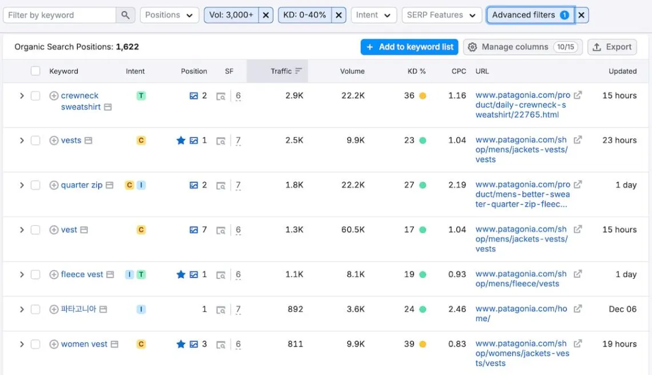The height and width of the screenshot is (375, 652).
Task: Click image pack icon in quarter zip row
Action: [194, 185]
